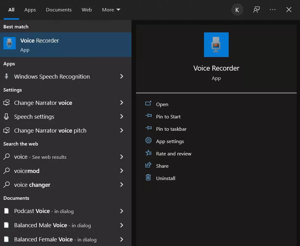Click the Uninstall text action
300x246 pixels.
pos(165,178)
